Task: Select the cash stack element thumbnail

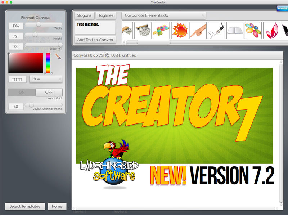Action: pos(127,31)
